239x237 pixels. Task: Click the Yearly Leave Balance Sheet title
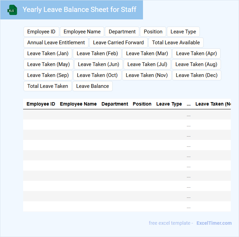79,10
